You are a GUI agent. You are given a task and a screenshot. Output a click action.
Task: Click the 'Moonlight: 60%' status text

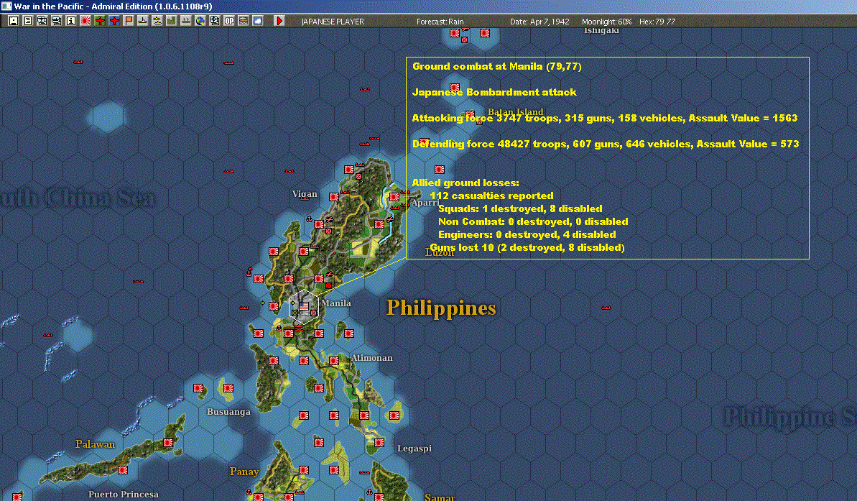(x=607, y=22)
